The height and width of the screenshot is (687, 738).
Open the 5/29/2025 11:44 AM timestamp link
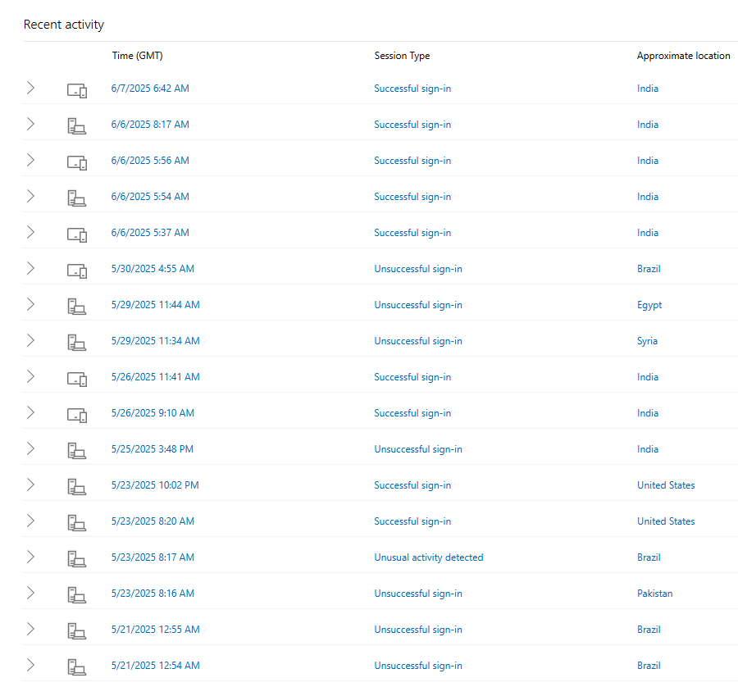coord(155,305)
